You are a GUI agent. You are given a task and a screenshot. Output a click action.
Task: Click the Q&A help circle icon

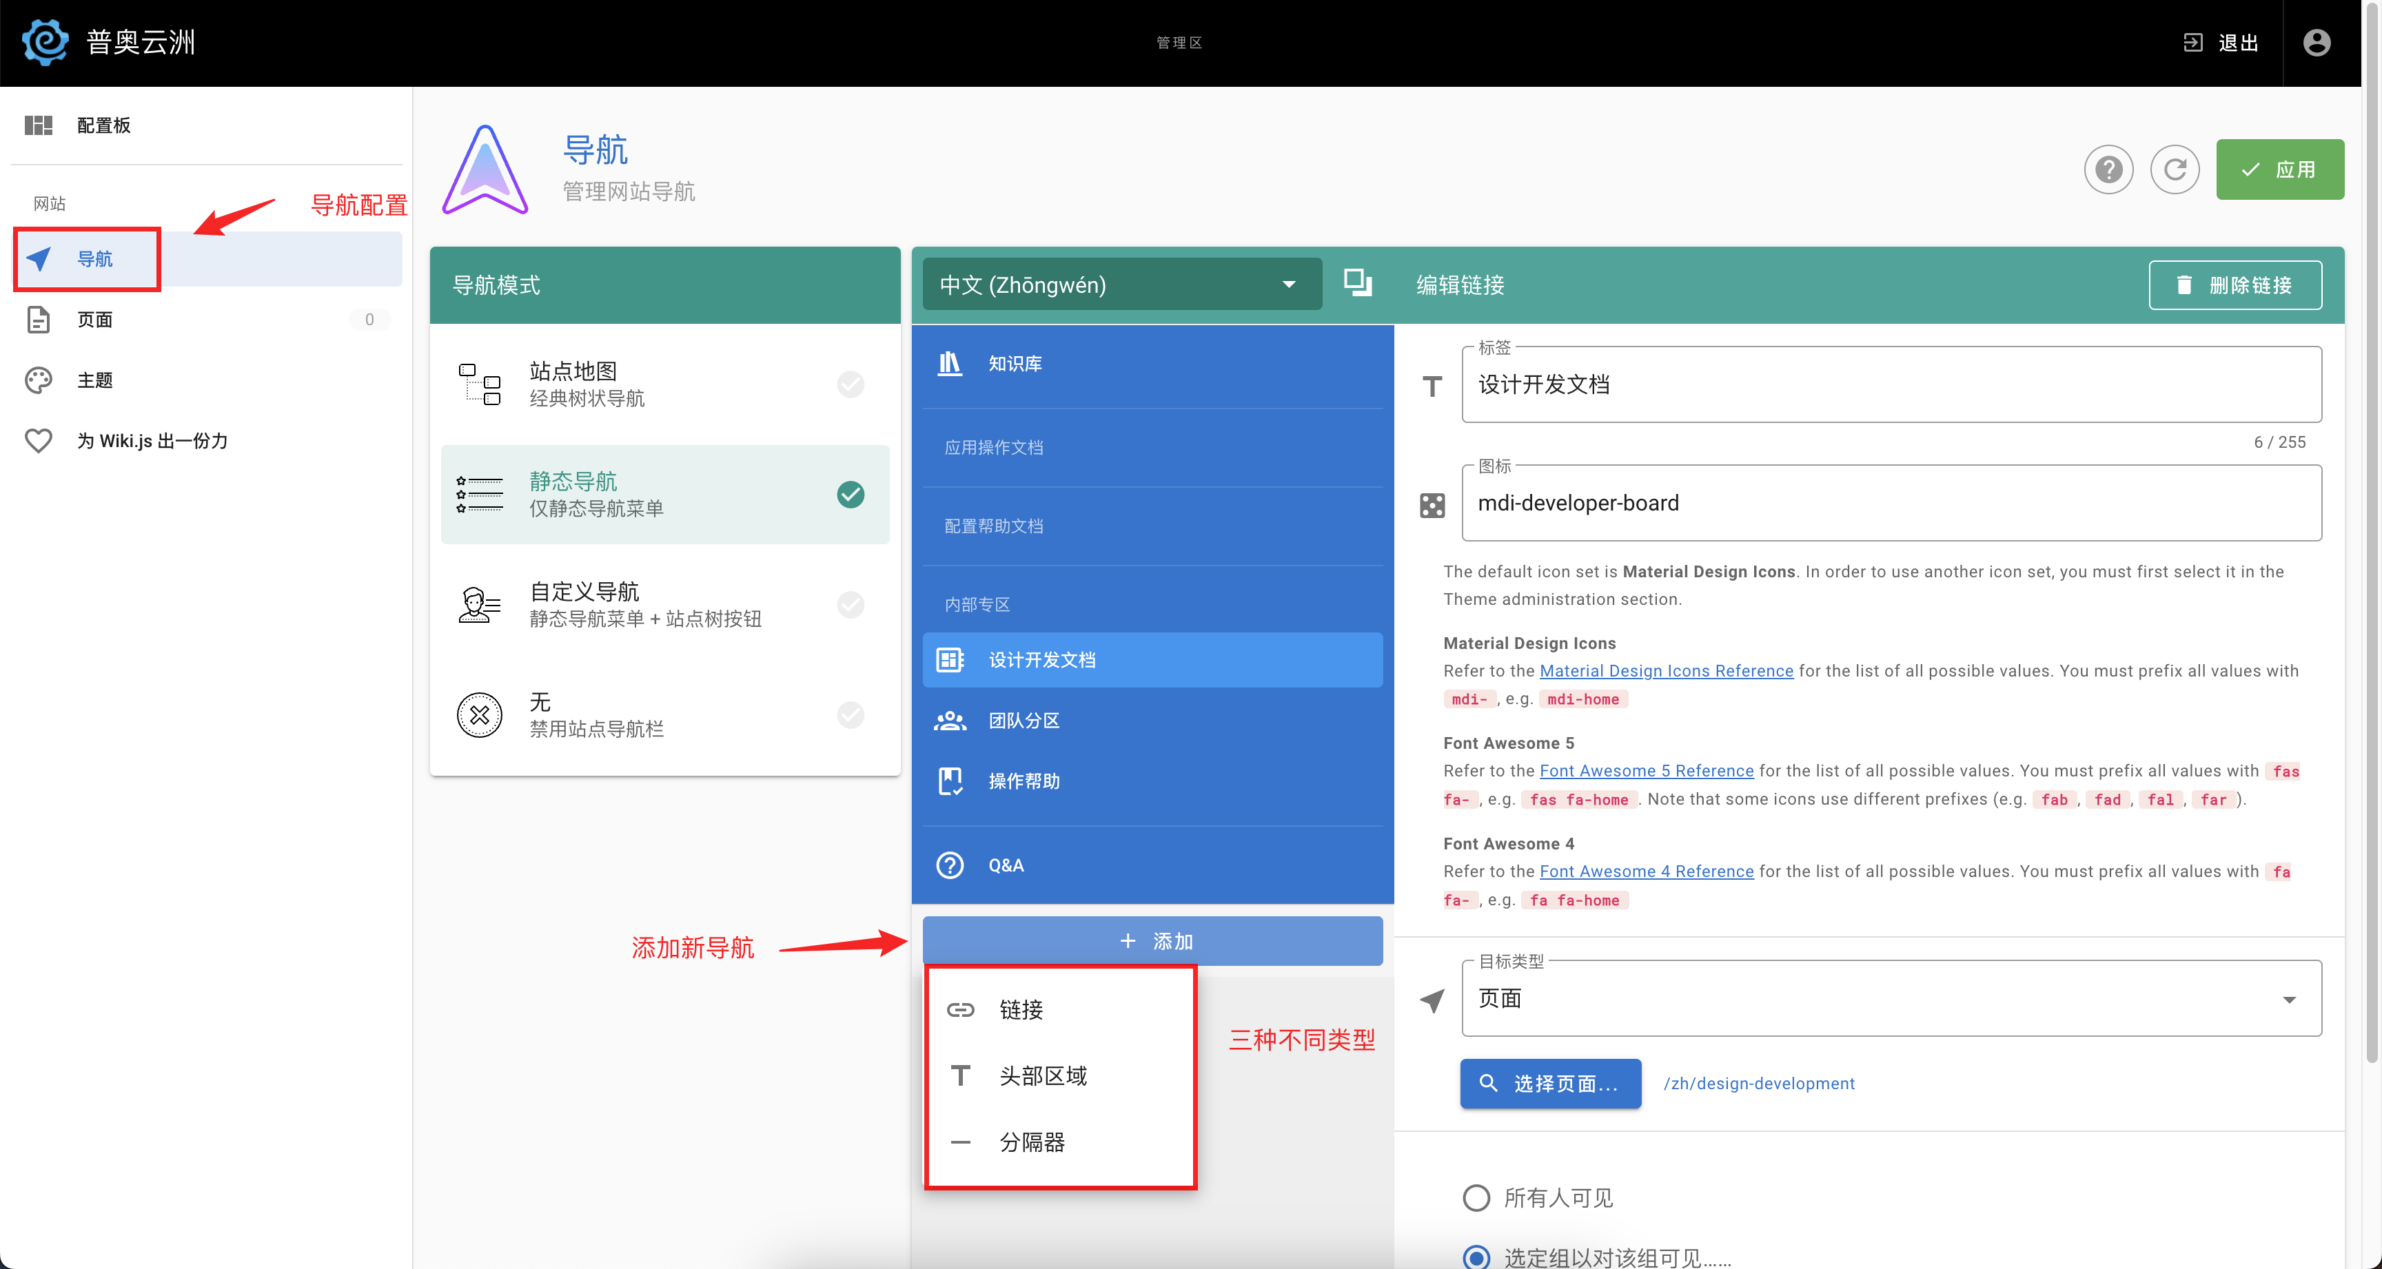point(950,865)
